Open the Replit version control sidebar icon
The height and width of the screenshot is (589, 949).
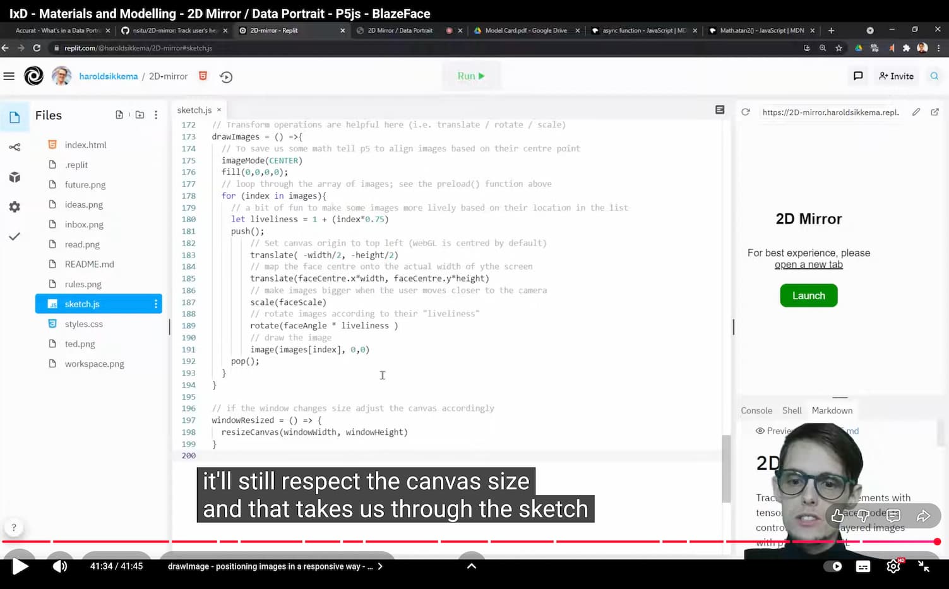(15, 147)
